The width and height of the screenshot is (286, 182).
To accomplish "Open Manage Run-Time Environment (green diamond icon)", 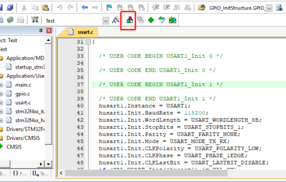I will [151, 20].
